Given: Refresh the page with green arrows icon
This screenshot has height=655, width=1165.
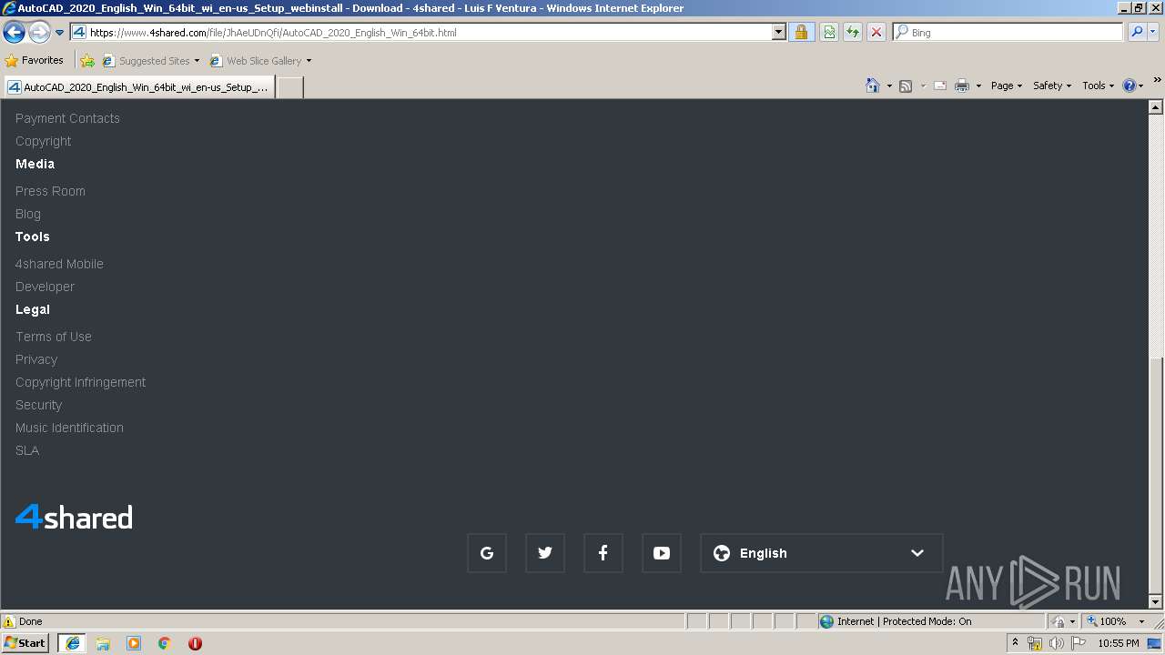Looking at the screenshot, I should pos(853,32).
